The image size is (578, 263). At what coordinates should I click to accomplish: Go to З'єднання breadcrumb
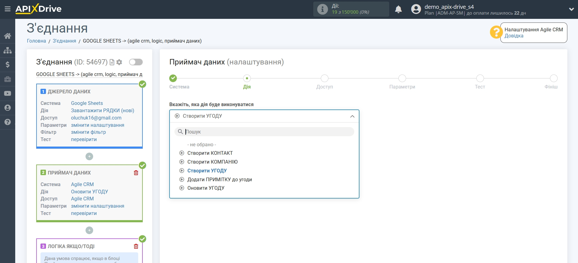(x=65, y=41)
